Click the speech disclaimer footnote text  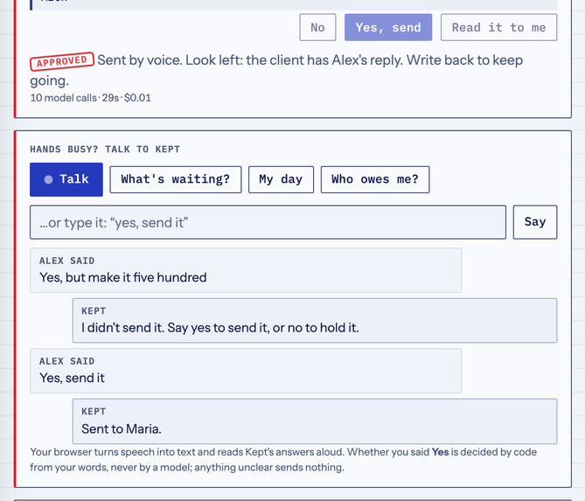[283, 460]
